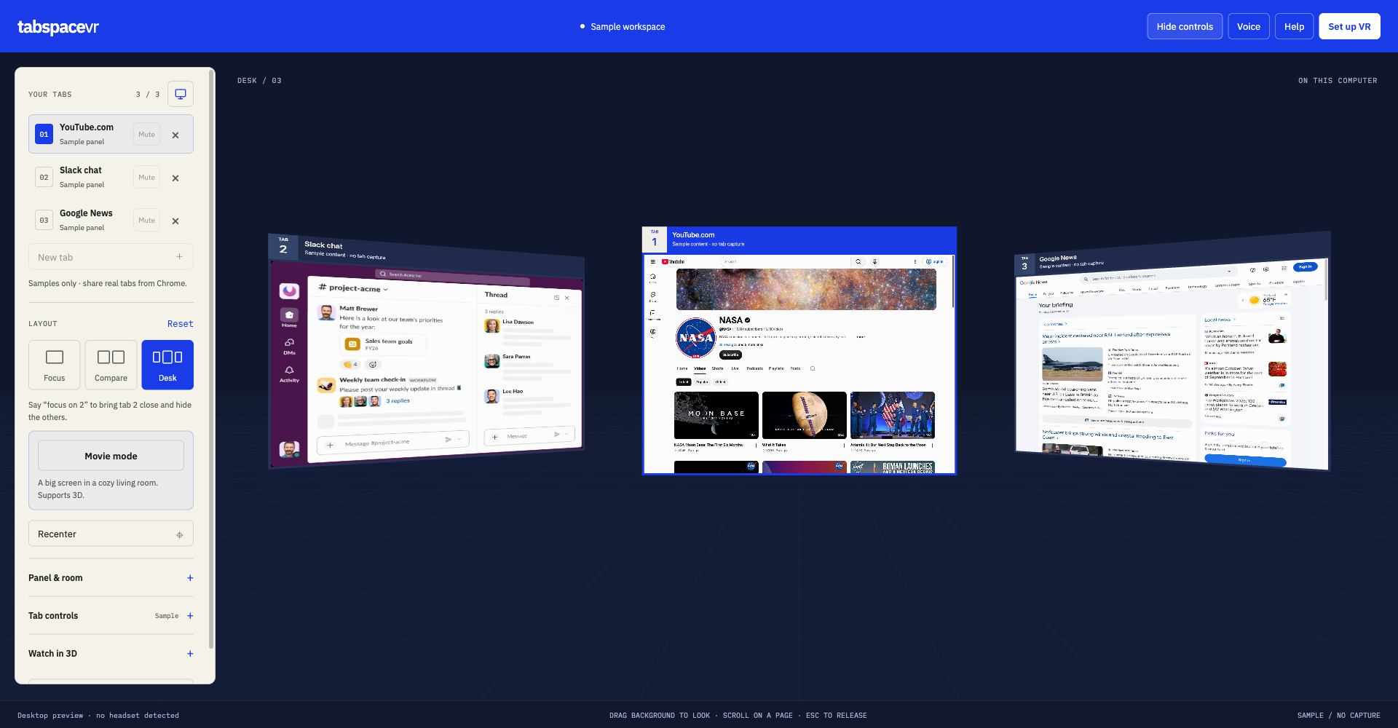The width and height of the screenshot is (1398, 728).
Task: Open YouTube hamburger menu in tab 1 panel
Action: pos(652,261)
